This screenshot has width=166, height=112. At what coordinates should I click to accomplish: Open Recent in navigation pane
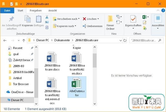18,48
